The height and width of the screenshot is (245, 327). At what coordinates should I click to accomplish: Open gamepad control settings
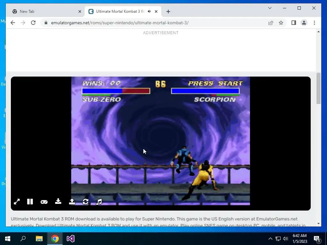(44, 202)
